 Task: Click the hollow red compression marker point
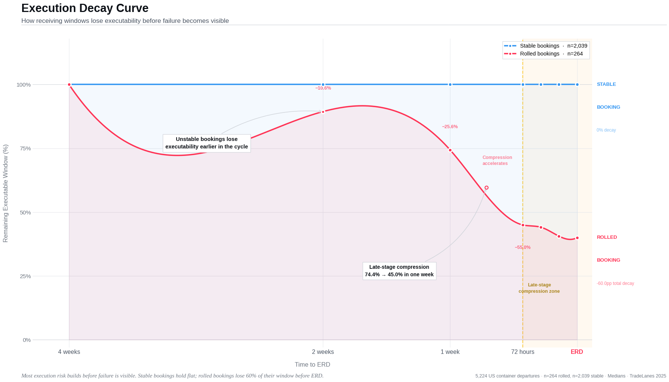(x=486, y=187)
